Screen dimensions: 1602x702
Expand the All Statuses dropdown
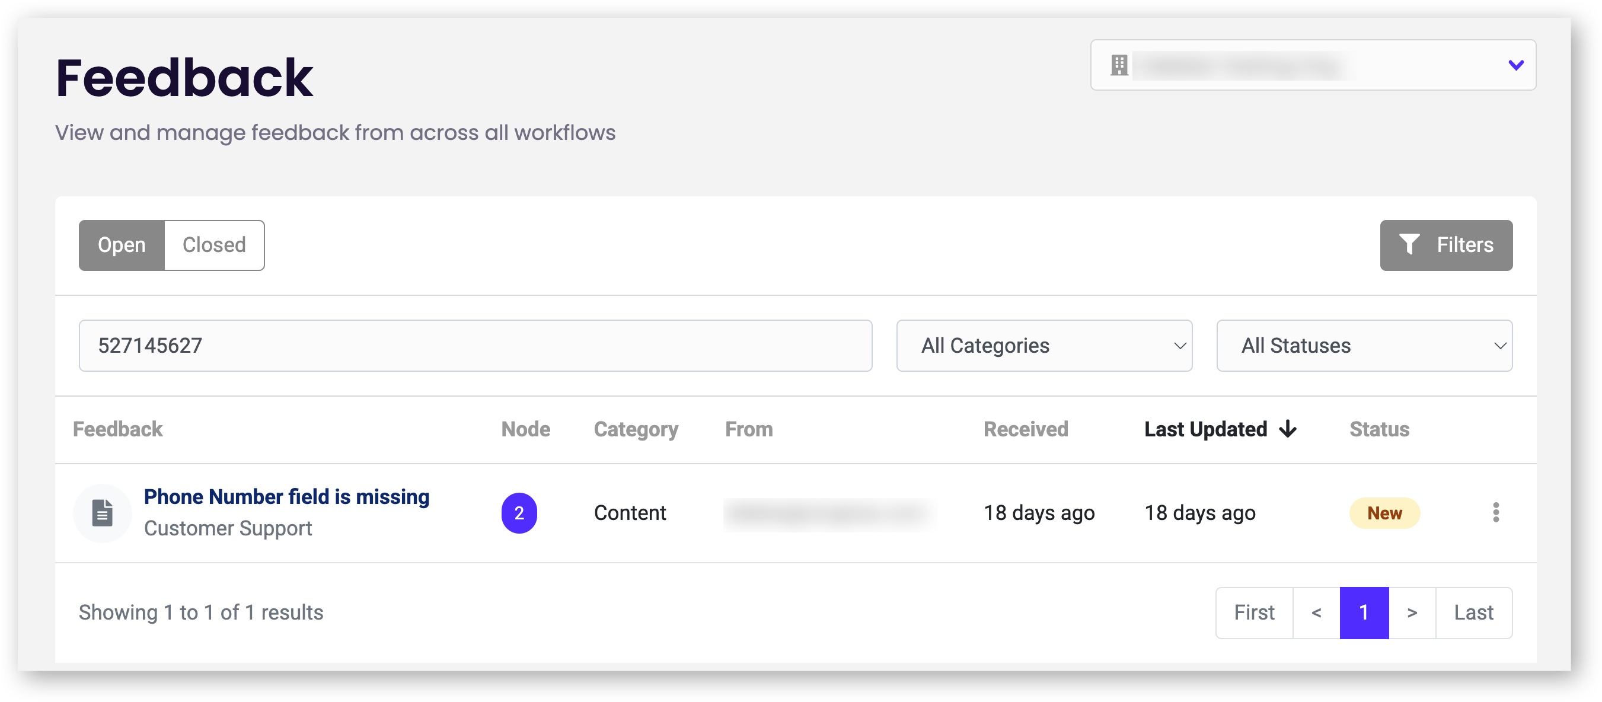point(1364,346)
